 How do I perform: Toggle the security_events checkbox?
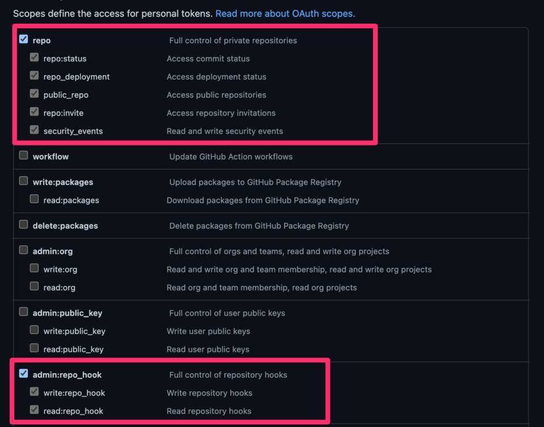[x=35, y=130]
